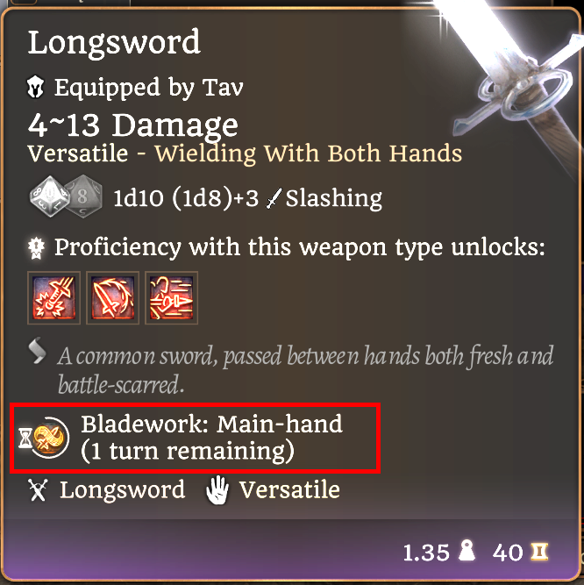Click the Longsword title text
The image size is (584, 585).
115,43
